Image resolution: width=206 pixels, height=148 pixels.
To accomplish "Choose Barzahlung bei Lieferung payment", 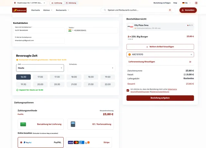I will click(x=41, y=124).
